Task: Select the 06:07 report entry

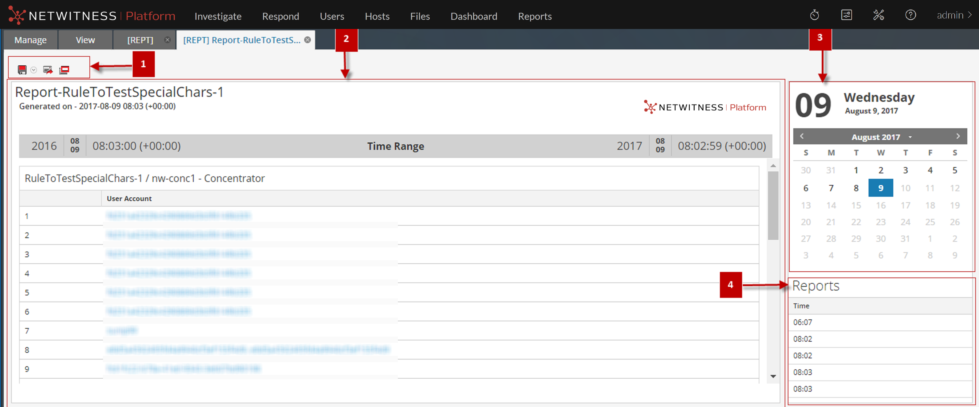Action: [802, 322]
